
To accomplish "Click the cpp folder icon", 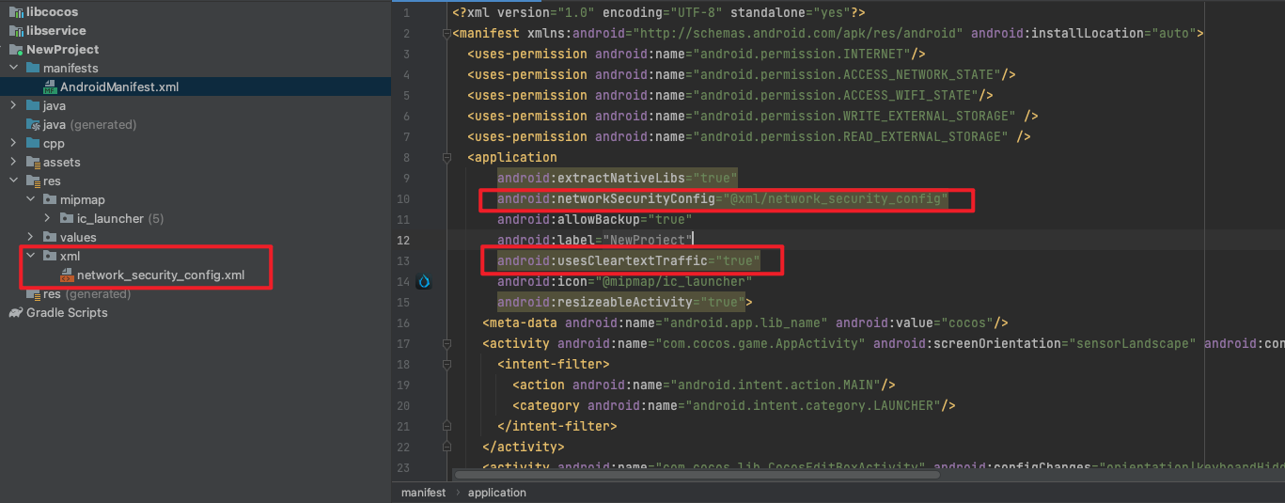I will pyautogui.click(x=33, y=144).
